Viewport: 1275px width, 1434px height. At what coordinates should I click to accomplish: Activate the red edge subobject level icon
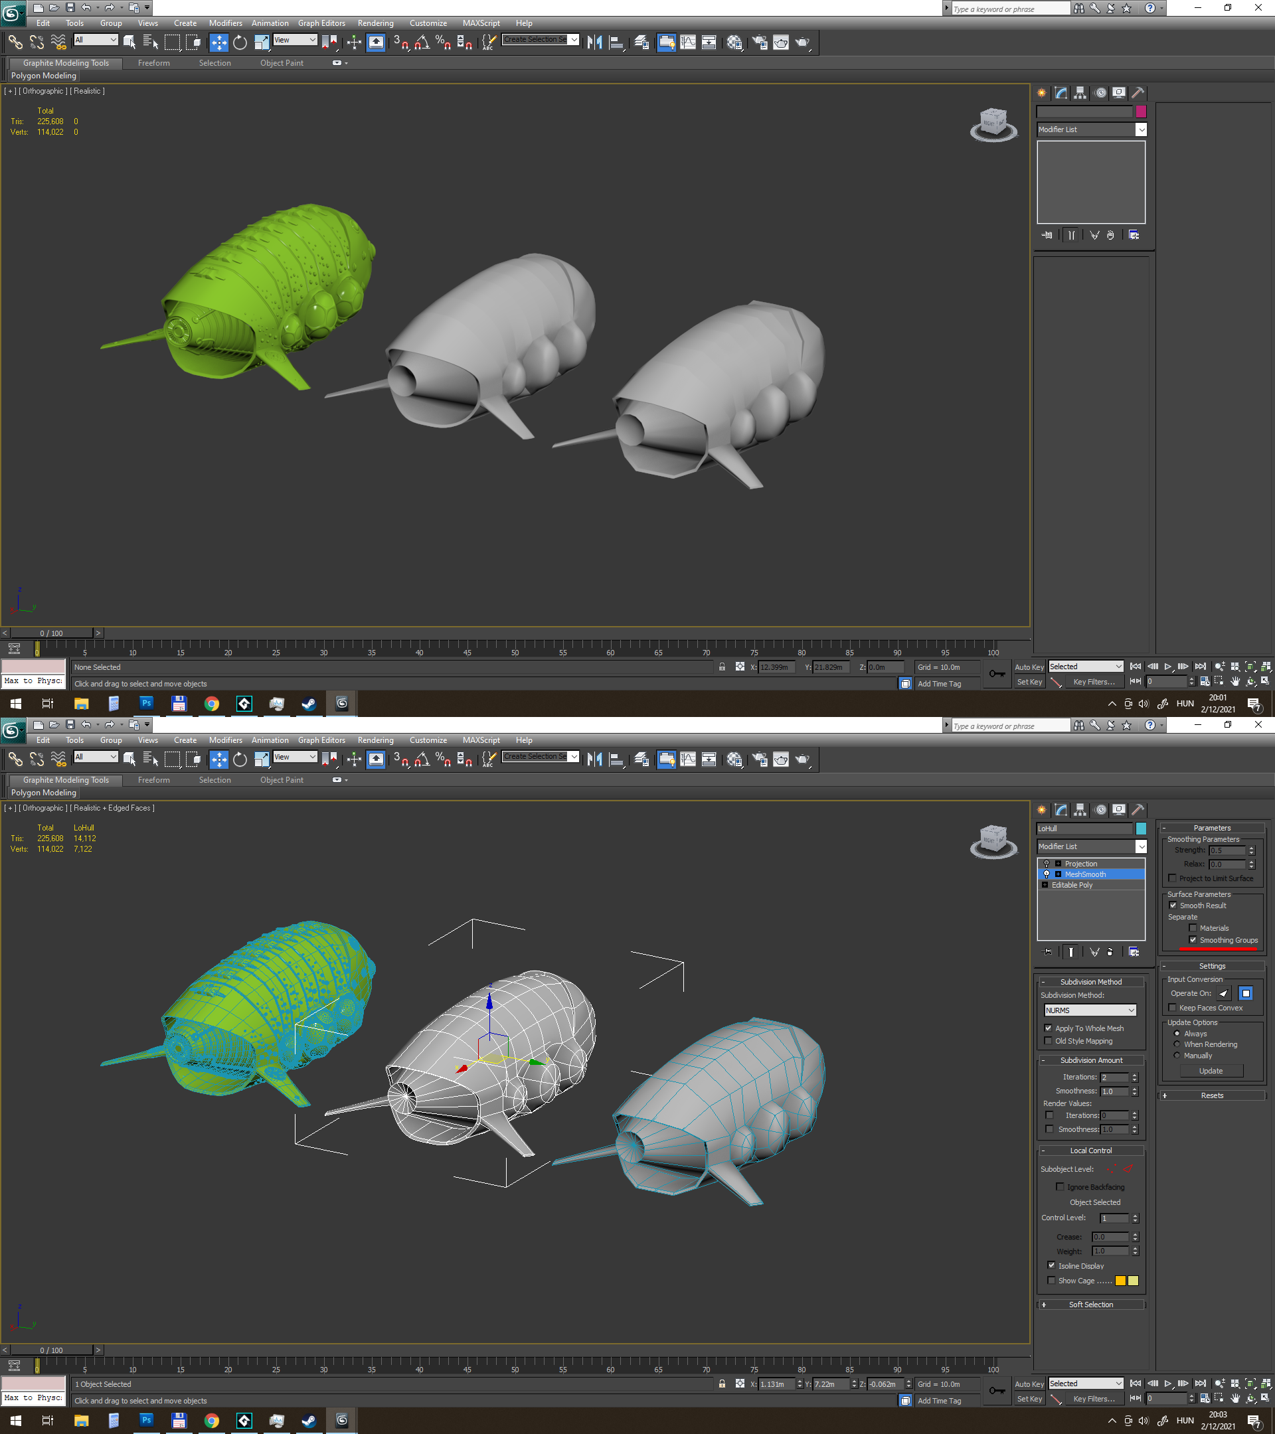coord(1128,1169)
